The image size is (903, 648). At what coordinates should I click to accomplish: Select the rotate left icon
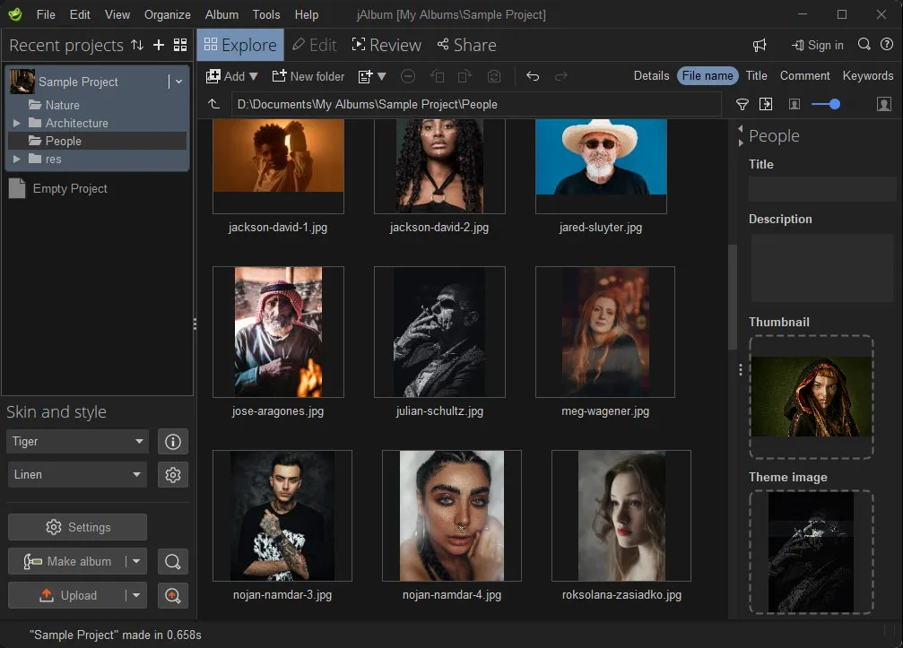[437, 76]
